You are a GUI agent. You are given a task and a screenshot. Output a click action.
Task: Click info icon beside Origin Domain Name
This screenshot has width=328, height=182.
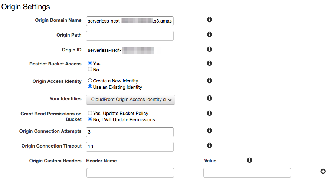209,20
